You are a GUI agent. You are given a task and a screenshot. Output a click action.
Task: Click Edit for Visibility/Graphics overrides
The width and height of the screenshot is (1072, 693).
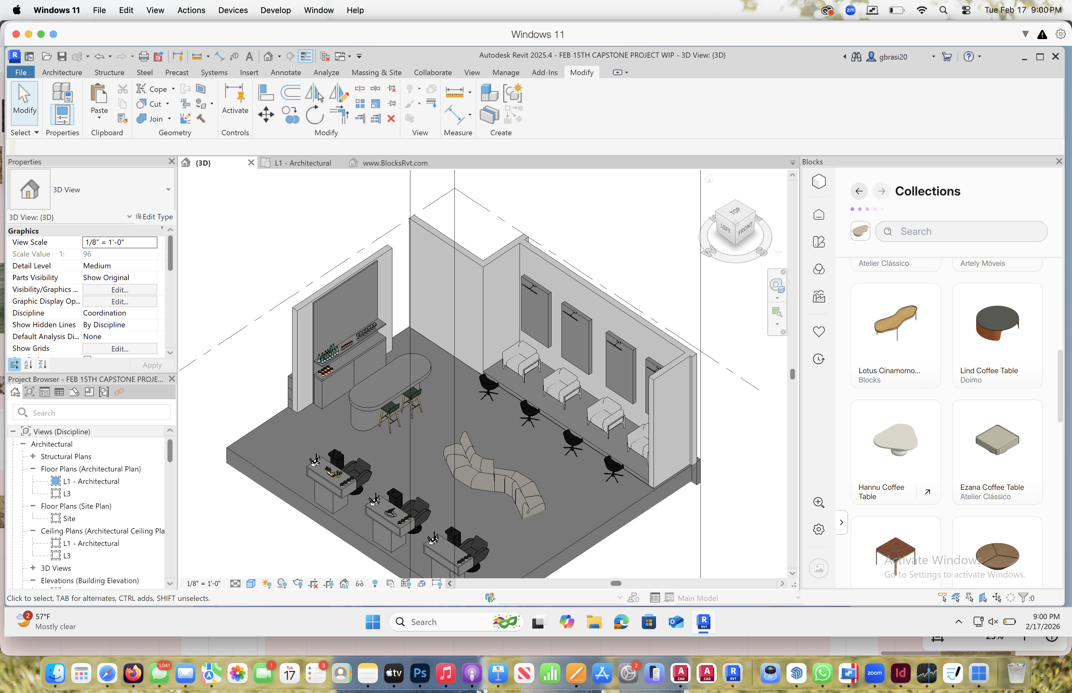click(120, 289)
